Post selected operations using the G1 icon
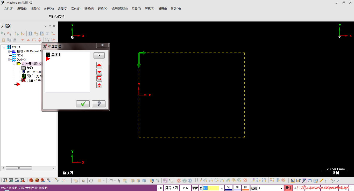 tap(47, 34)
